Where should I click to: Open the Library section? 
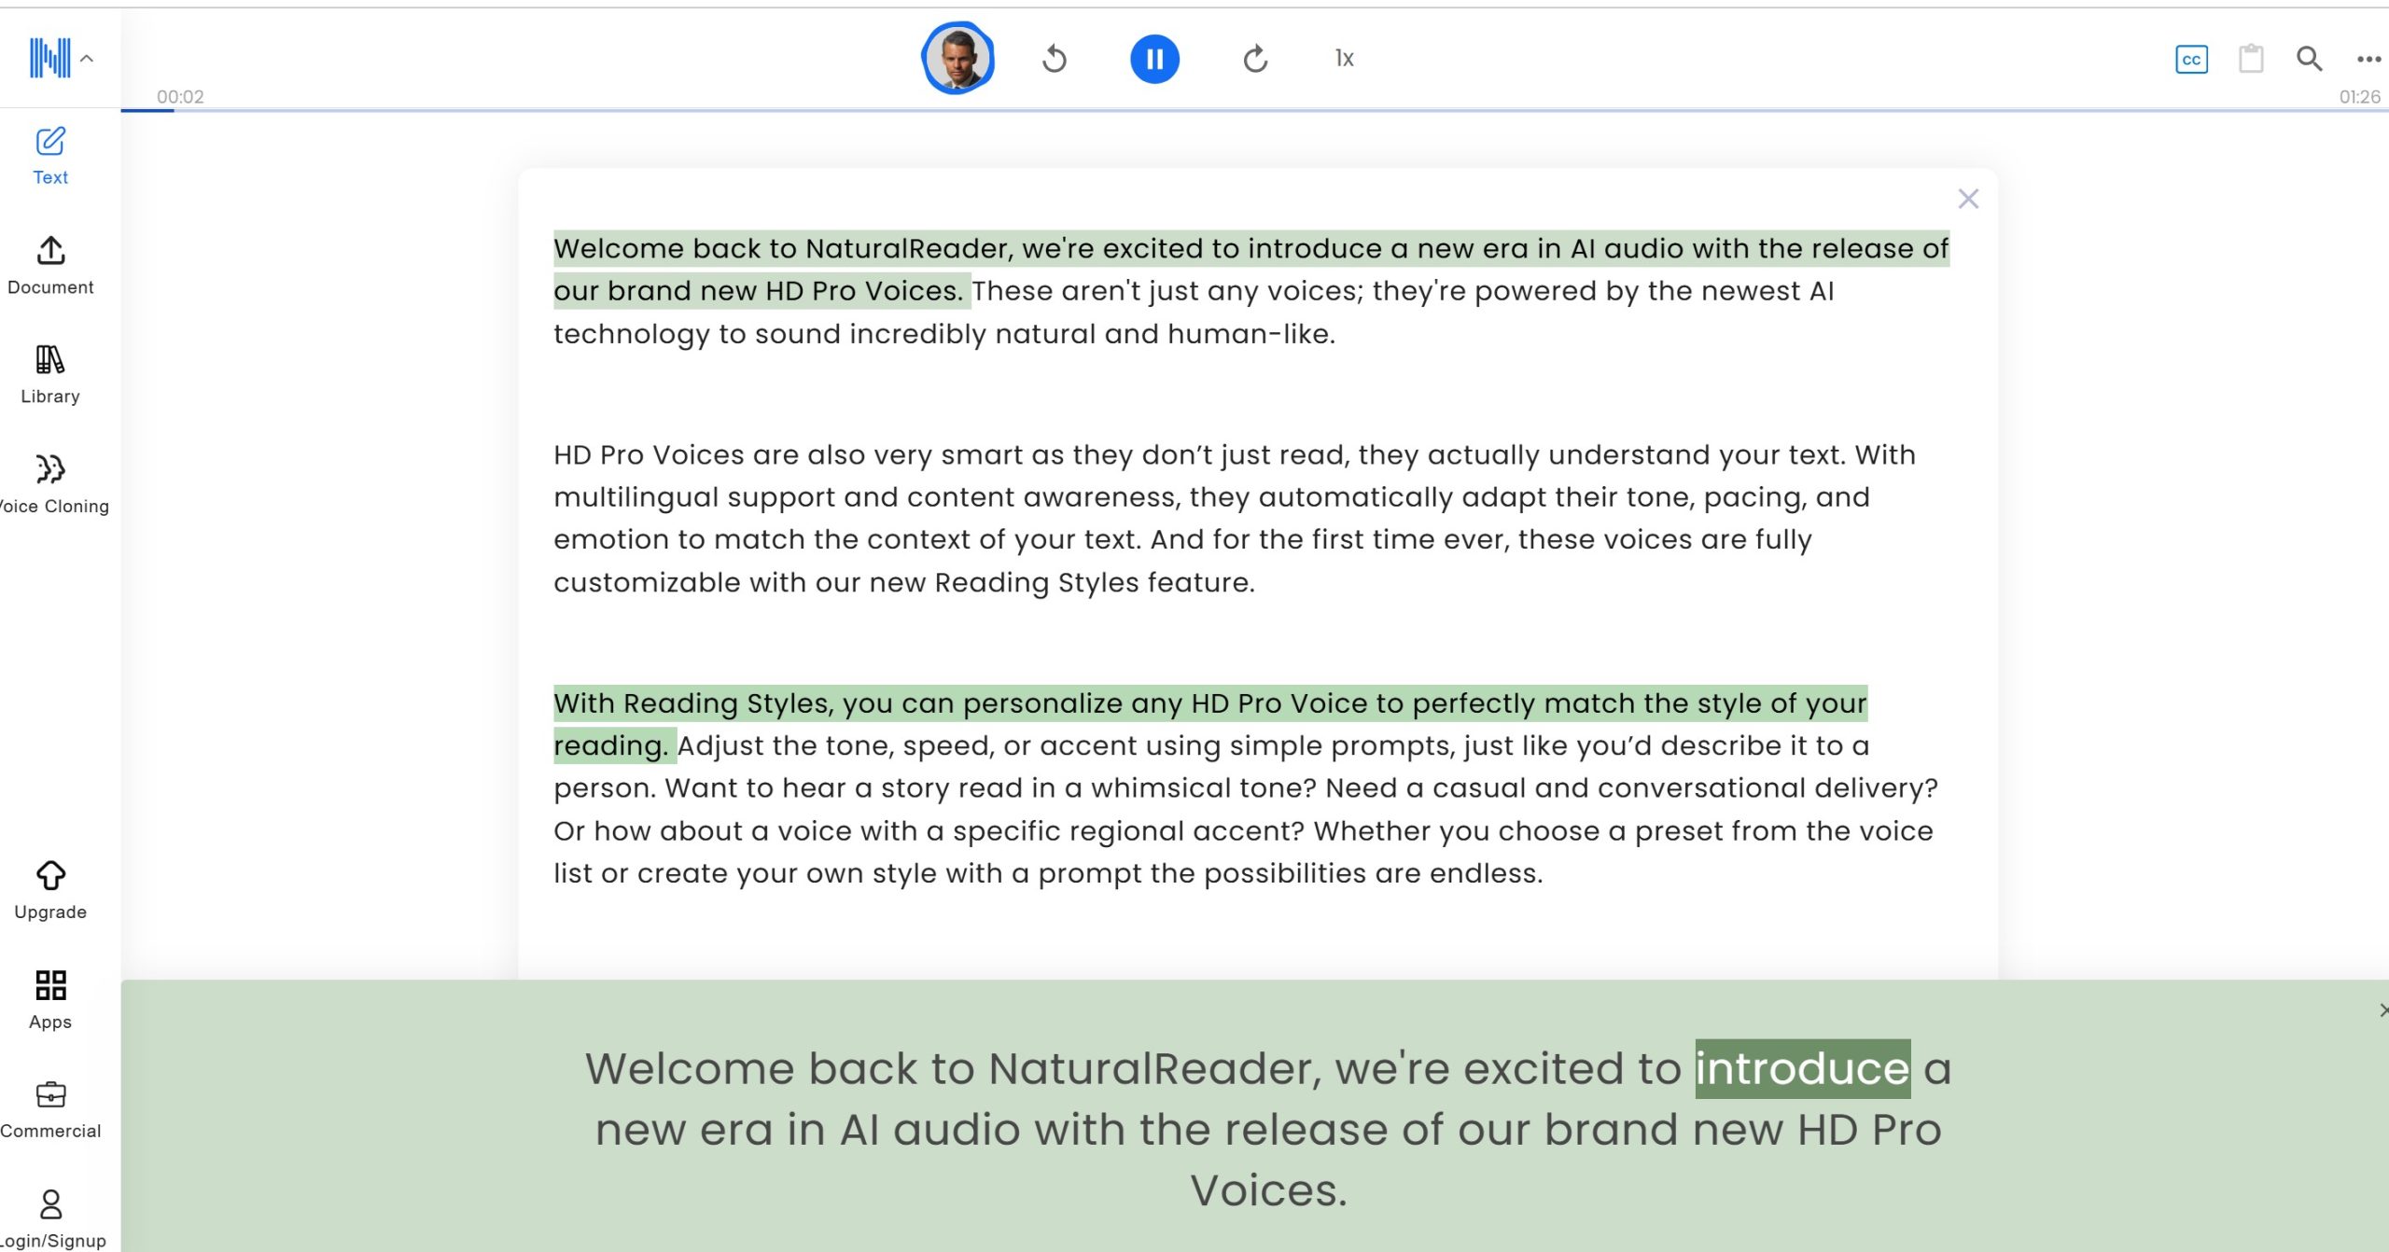pos(50,375)
